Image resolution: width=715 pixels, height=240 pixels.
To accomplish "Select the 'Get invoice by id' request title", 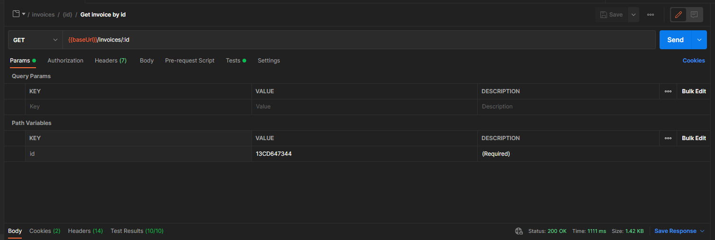I will point(103,15).
